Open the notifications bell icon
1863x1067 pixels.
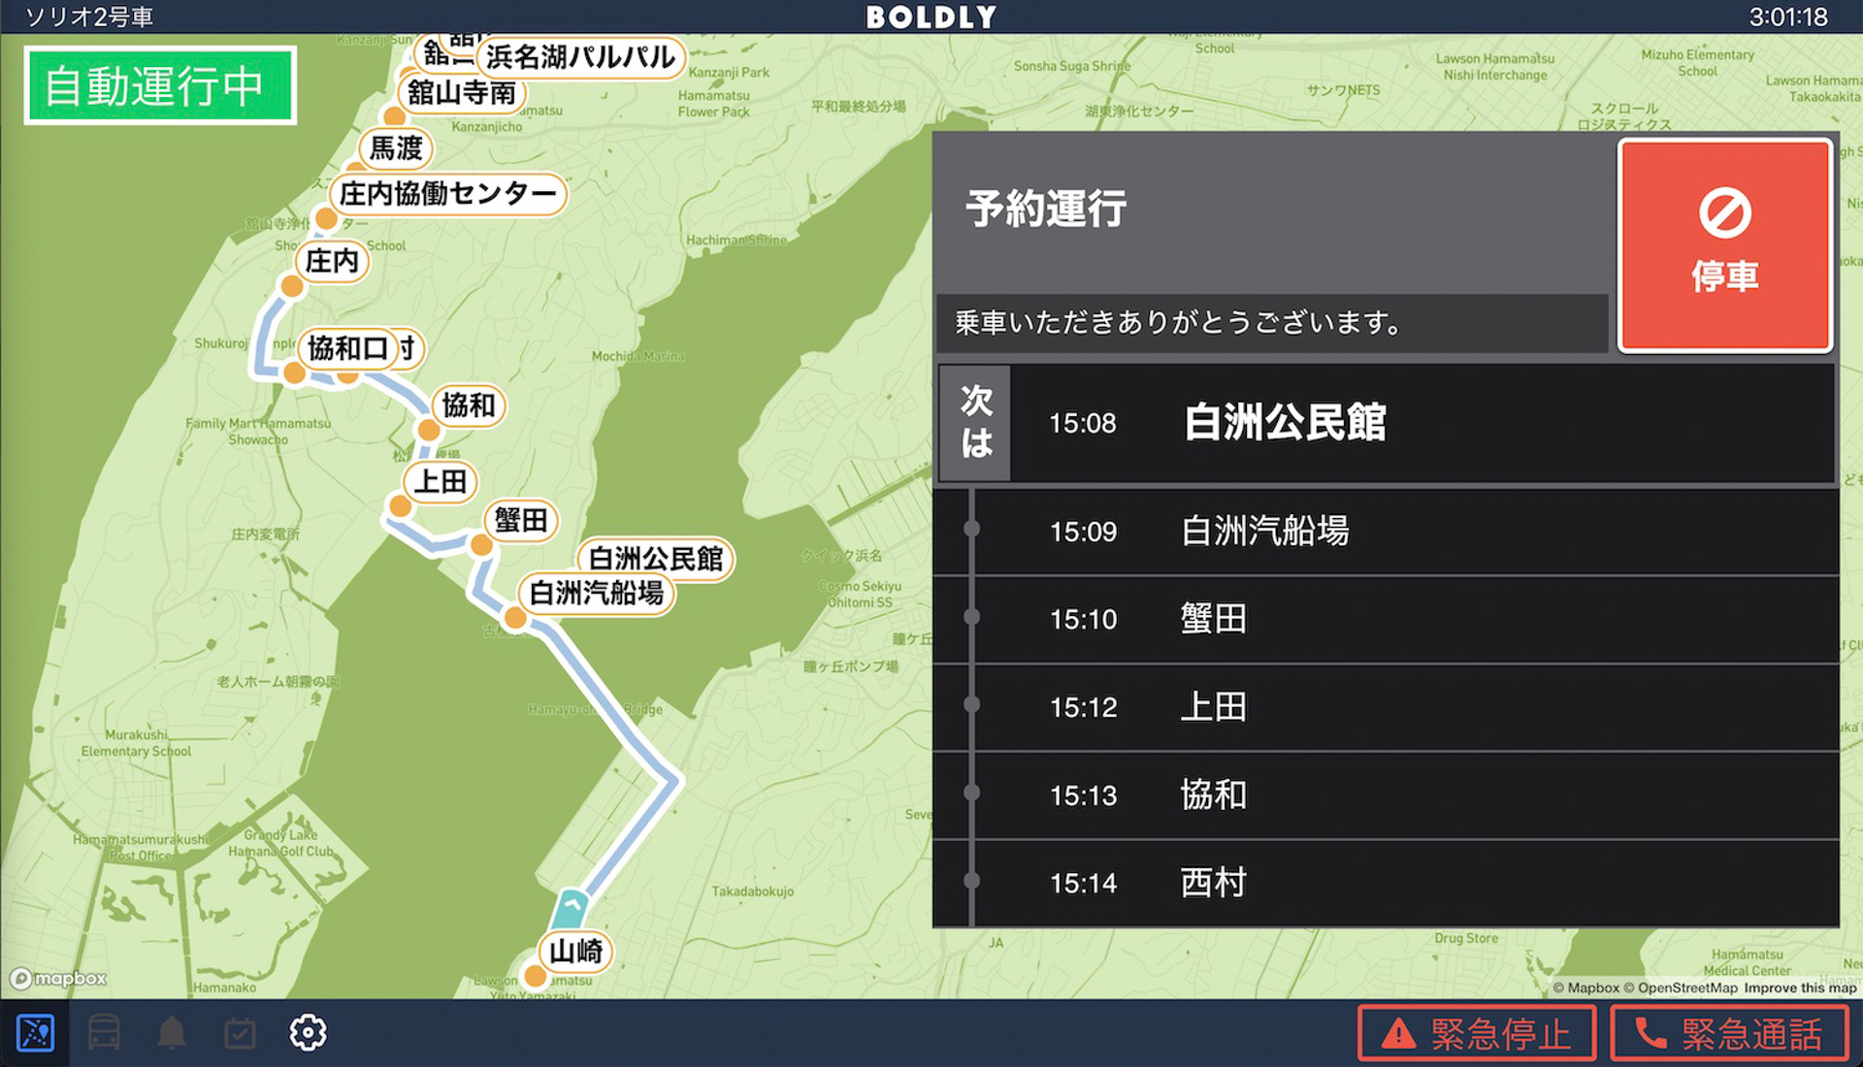pos(171,1032)
